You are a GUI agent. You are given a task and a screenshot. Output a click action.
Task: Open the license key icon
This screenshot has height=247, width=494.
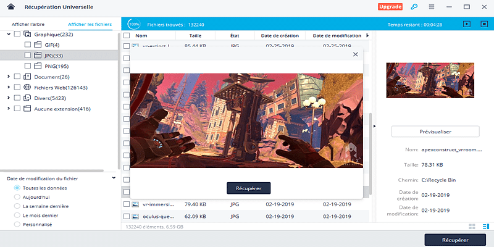(414, 7)
